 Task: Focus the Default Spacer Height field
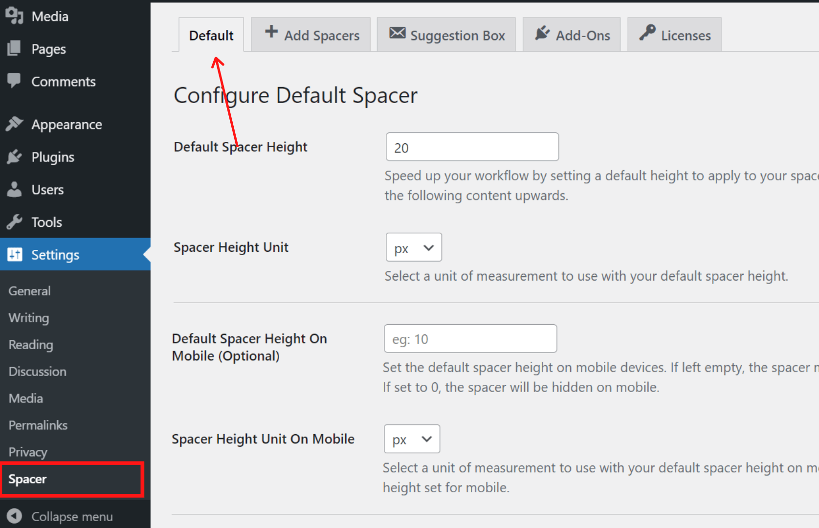[x=472, y=147]
